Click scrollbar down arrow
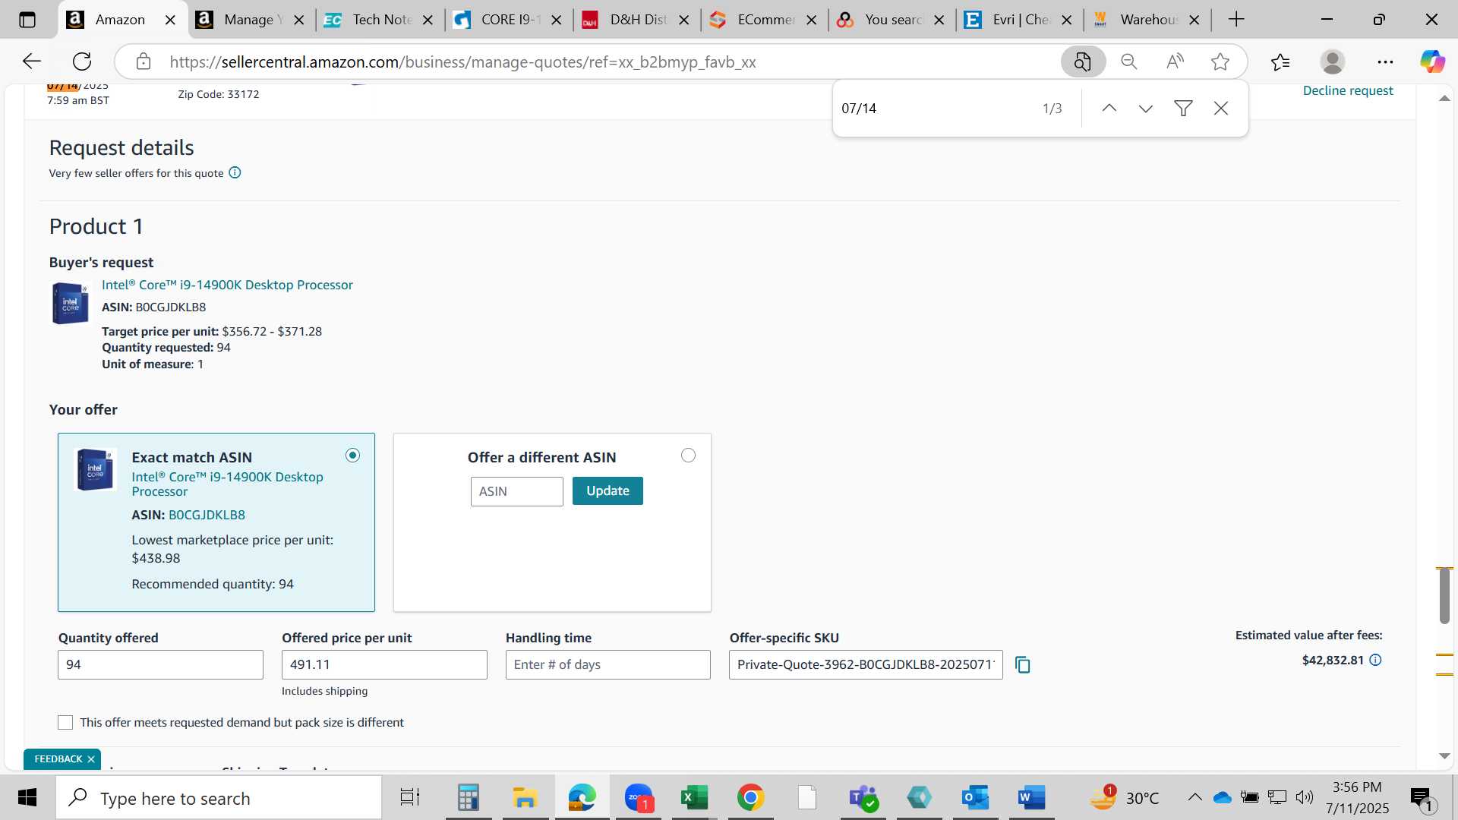1458x820 pixels. pos(1444,756)
